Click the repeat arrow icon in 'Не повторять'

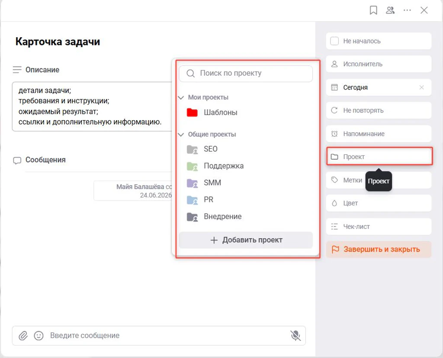(x=334, y=110)
